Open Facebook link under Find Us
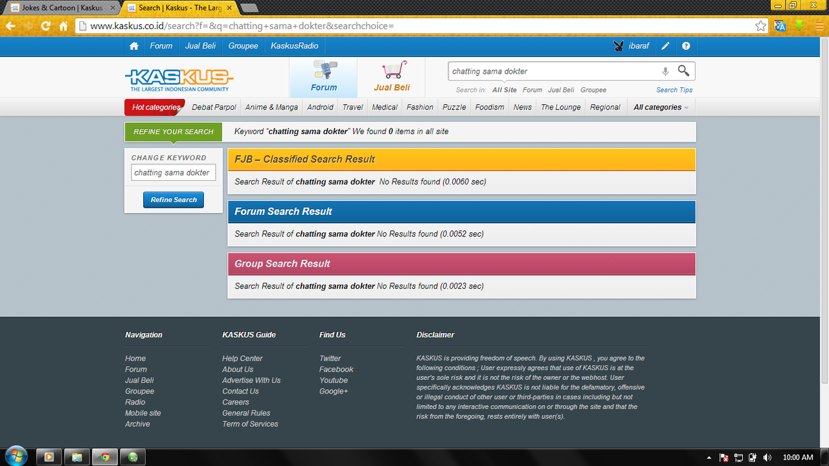829x466 pixels. (x=336, y=370)
